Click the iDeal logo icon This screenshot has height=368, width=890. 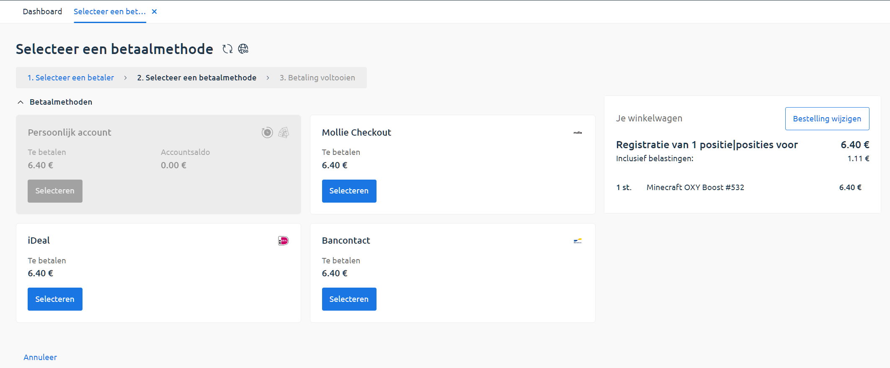click(x=284, y=241)
